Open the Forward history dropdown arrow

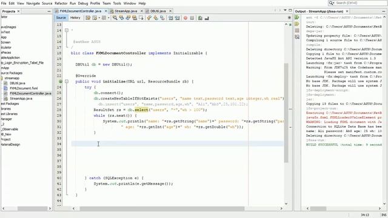point(109,18)
